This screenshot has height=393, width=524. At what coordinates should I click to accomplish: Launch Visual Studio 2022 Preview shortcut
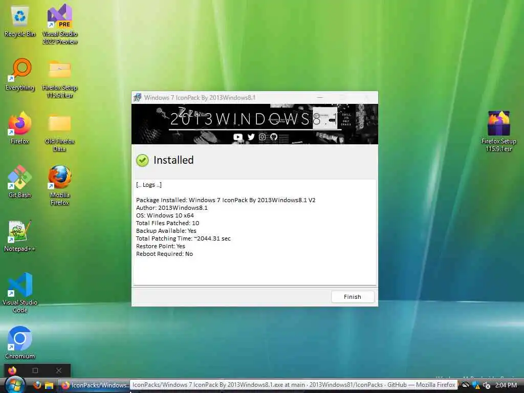60,25
